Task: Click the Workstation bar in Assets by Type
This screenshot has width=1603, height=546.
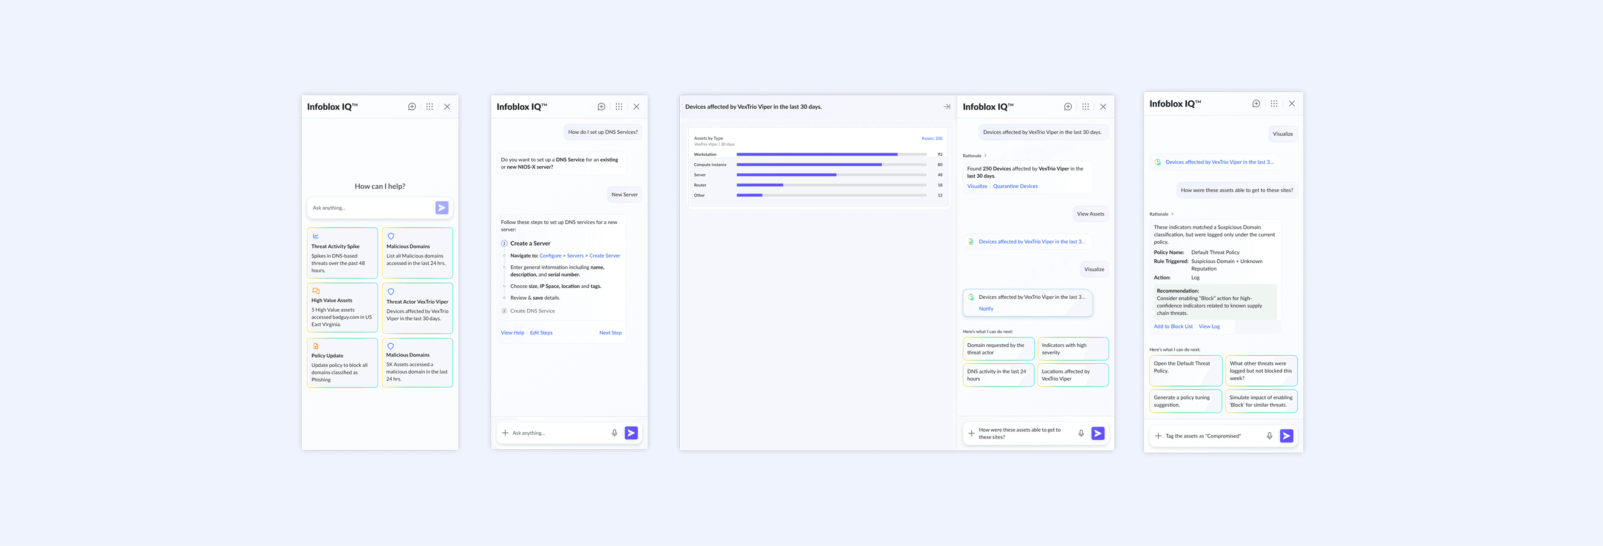Action: [x=816, y=155]
